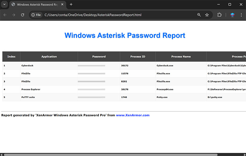Open the Chrome three-dot menu

click(x=241, y=15)
